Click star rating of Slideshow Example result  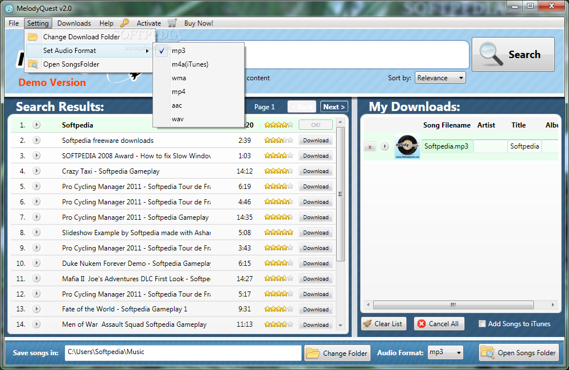(x=278, y=232)
